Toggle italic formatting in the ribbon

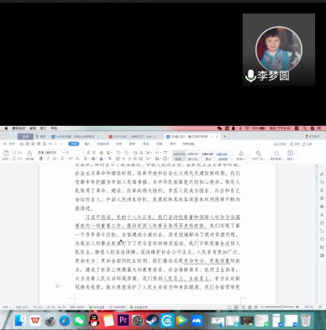click(x=48, y=159)
